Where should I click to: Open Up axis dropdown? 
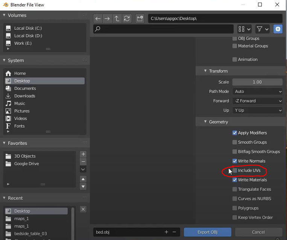pos(257,110)
